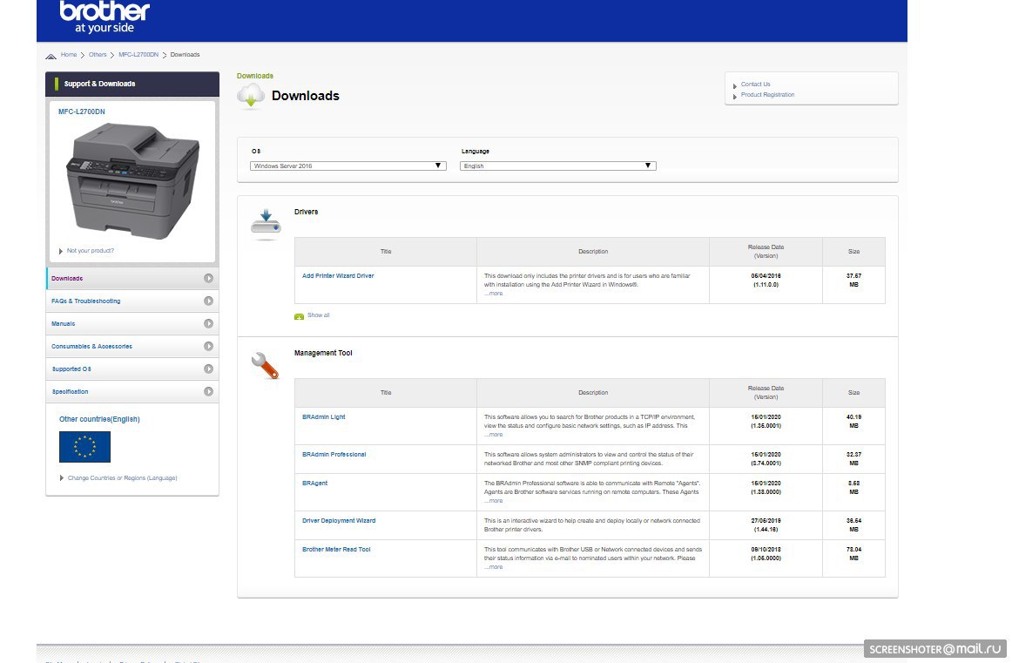Click Change Countries or Regions (Language) link
Viewport: 1012px width, 663px height.
coord(122,478)
